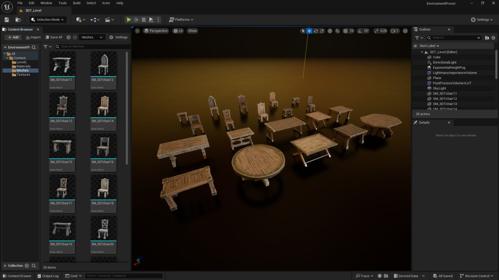Start Play in Editor with green arrow

tap(129, 19)
